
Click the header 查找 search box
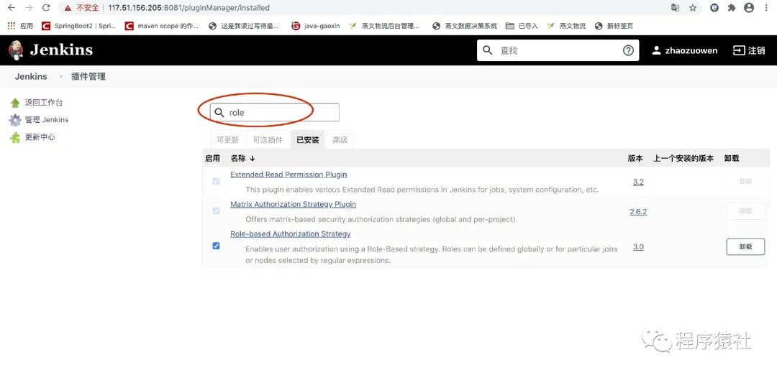[x=558, y=50]
